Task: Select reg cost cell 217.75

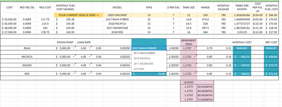Action: click(45, 19)
